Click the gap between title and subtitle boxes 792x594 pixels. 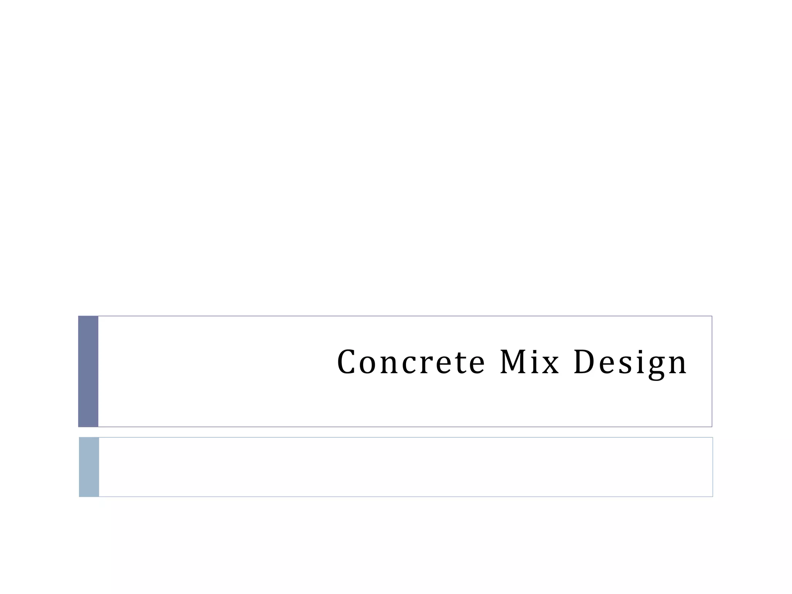click(x=396, y=432)
